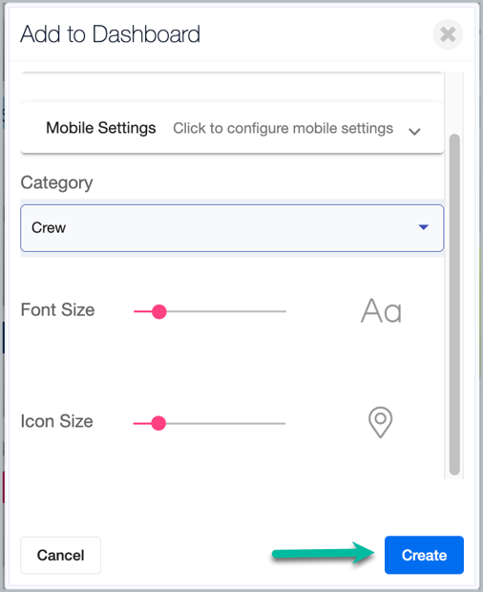The image size is (483, 592).
Task: Click the dialog's vertical scrollbar thumb
Action: [454, 305]
